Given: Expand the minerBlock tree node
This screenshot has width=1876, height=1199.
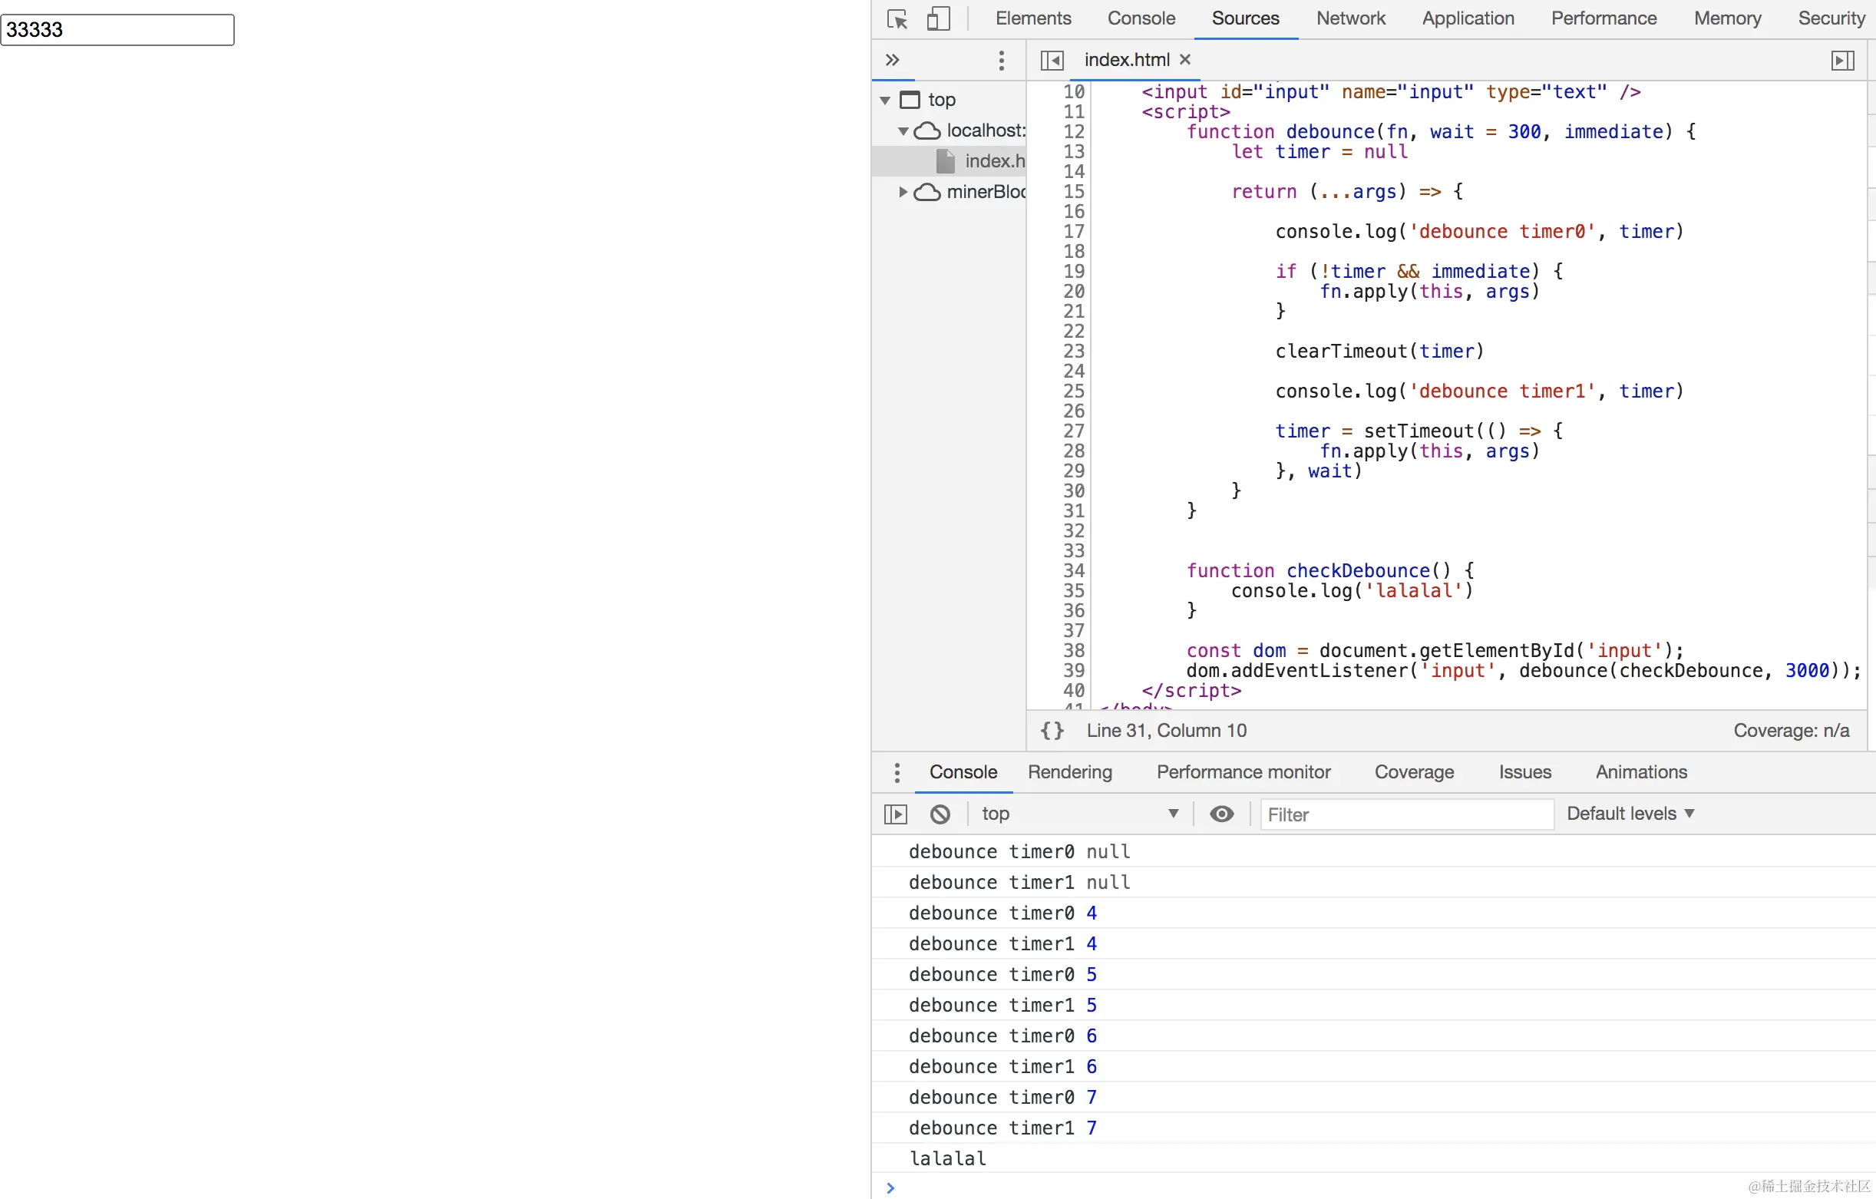Looking at the screenshot, I should 903,192.
